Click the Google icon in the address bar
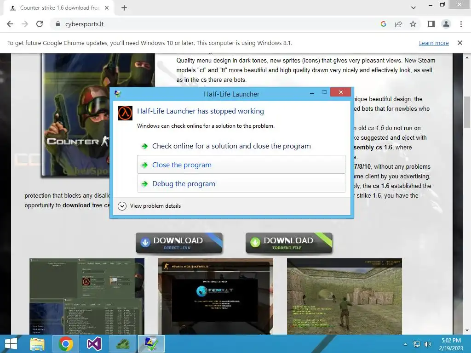This screenshot has width=471, height=353. [383, 24]
